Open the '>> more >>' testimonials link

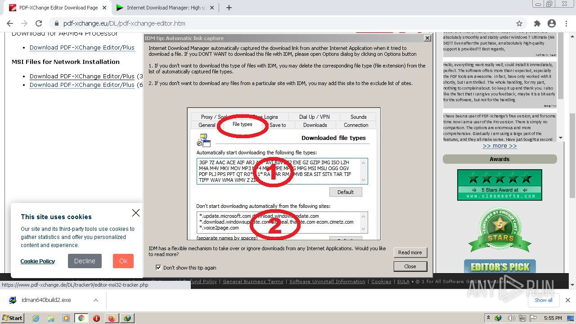click(x=499, y=146)
